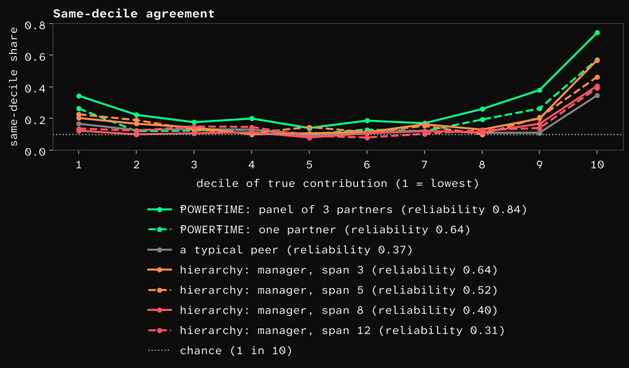The image size is (629, 368).
Task: Click x-axis tick label 4
Action: point(252,164)
